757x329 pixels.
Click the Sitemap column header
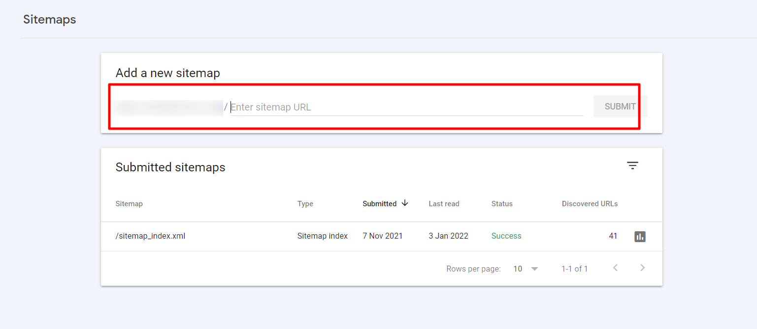(129, 204)
